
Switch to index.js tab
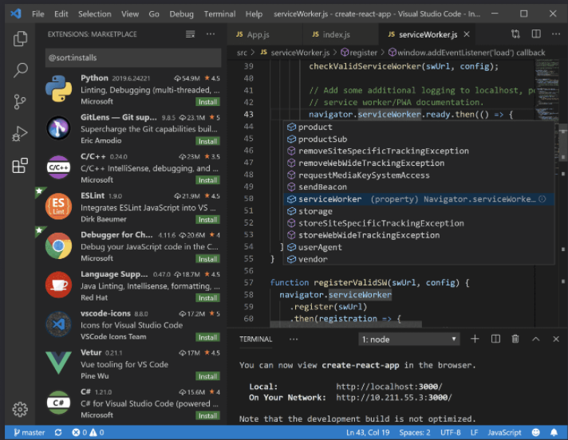[x=341, y=34]
